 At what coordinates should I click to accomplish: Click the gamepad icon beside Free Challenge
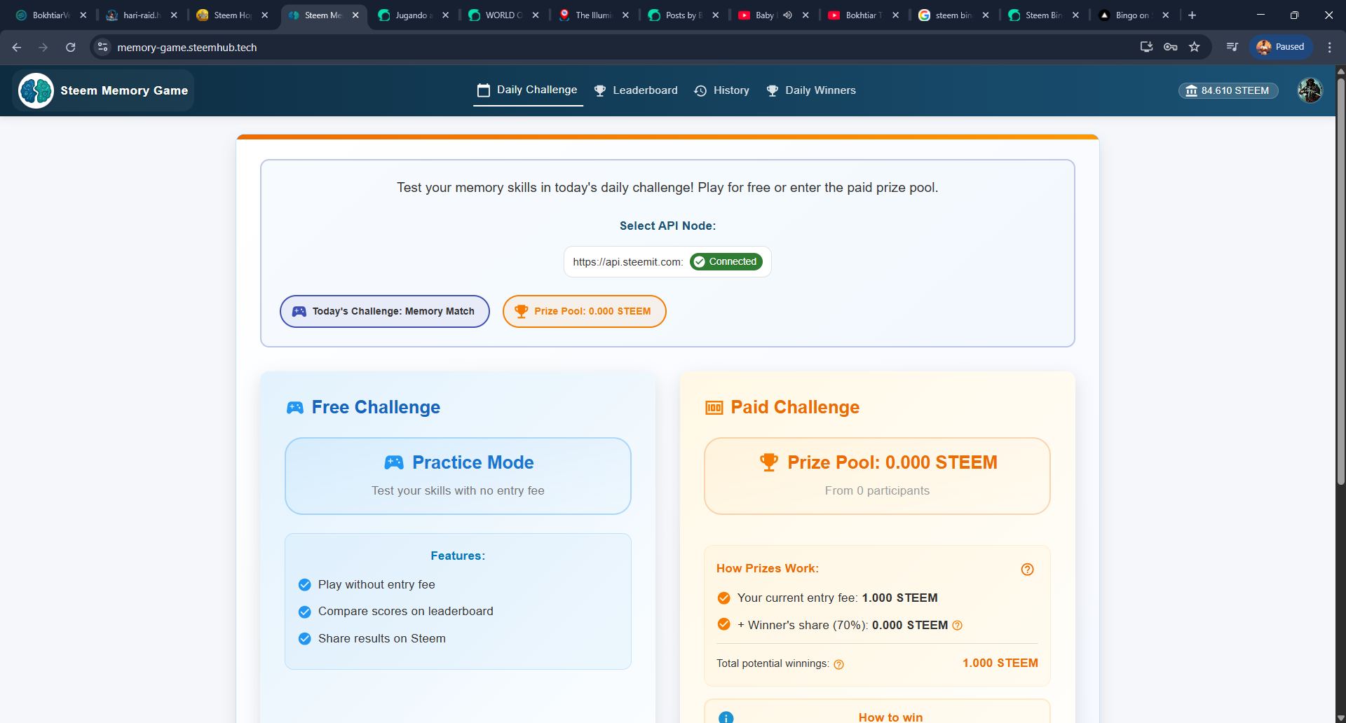tap(295, 408)
